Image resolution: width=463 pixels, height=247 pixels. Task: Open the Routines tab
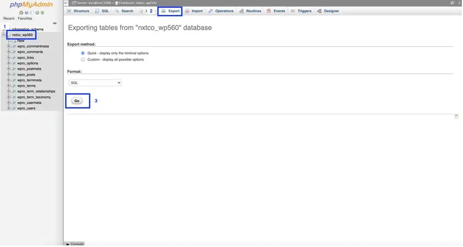tap(250, 11)
